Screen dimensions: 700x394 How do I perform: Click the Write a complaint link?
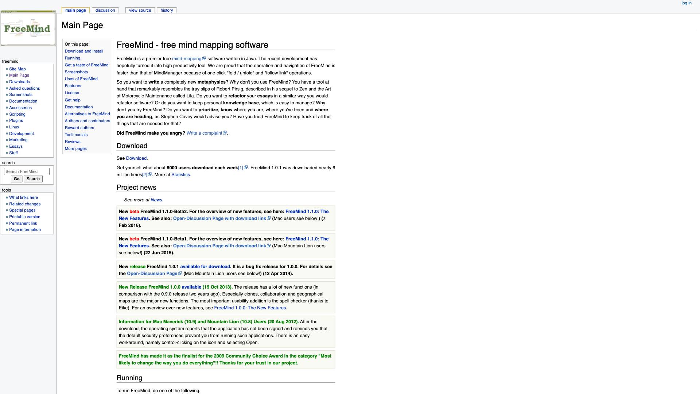[x=204, y=133]
